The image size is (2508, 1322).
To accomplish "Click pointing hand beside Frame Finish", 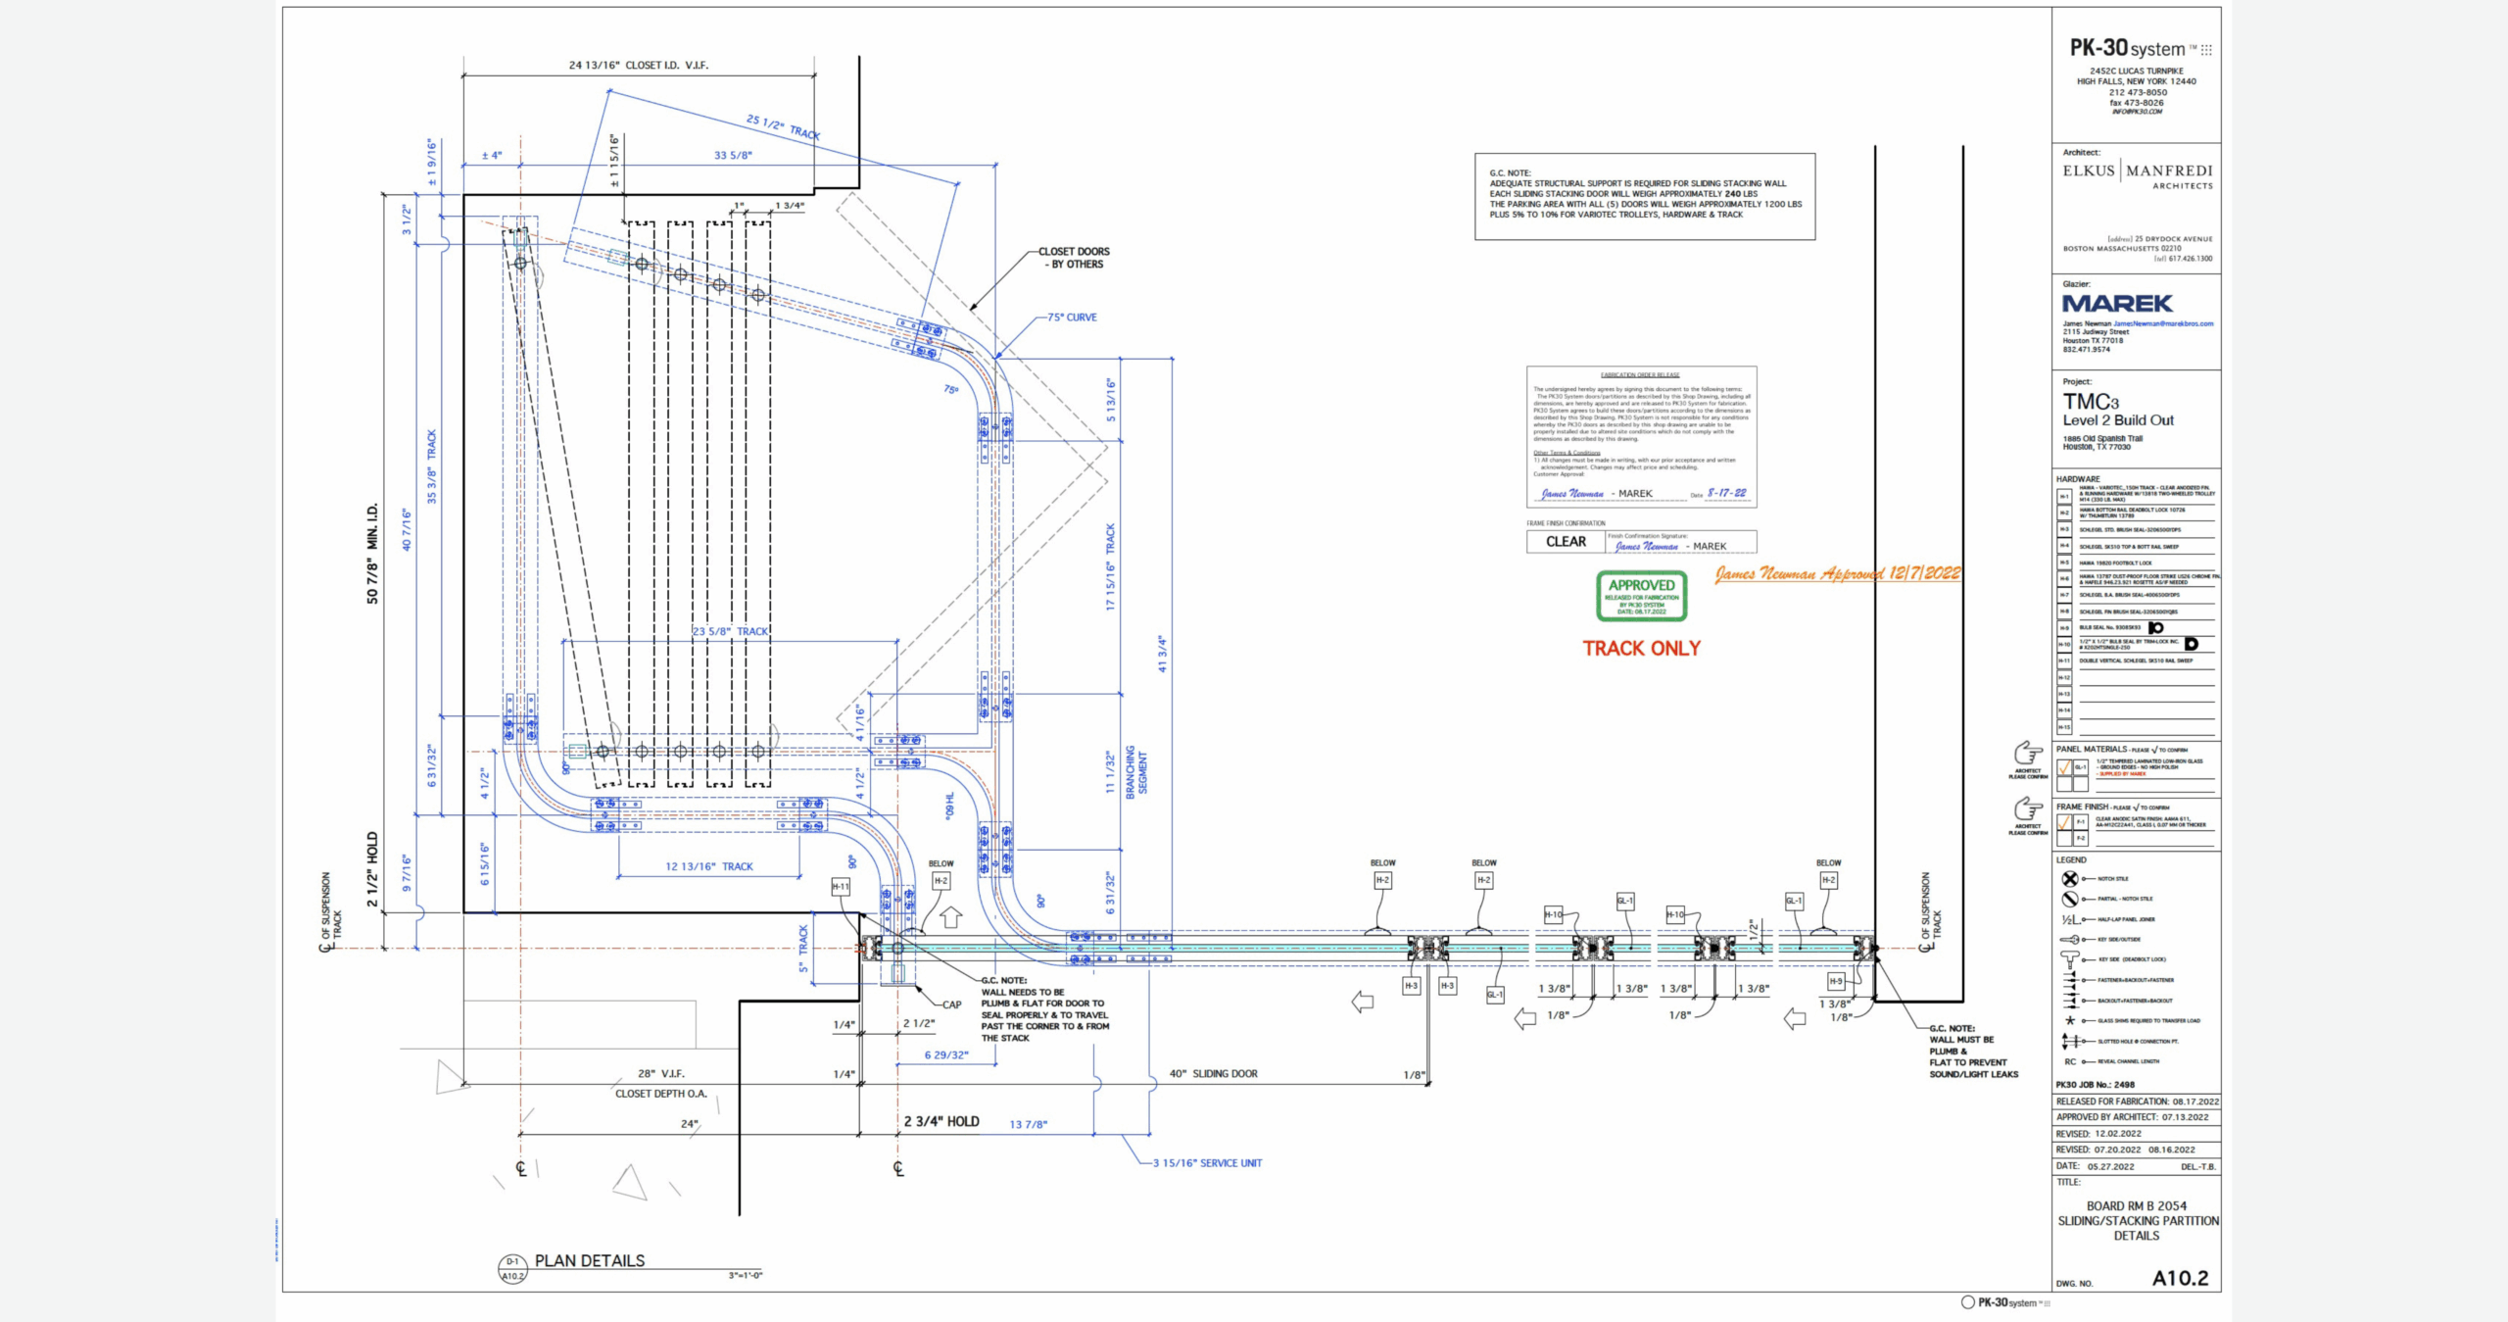I will 2028,808.
